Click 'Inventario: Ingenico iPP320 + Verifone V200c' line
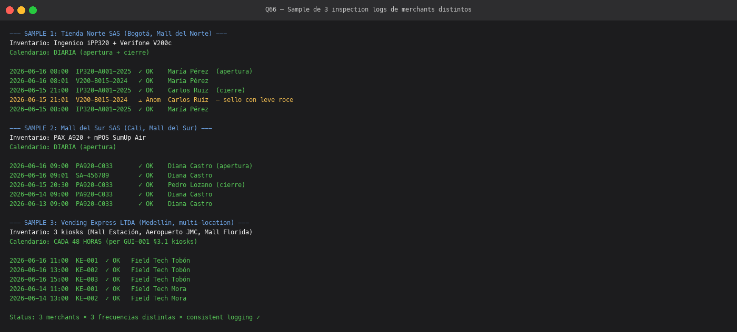737x332 pixels. click(x=91, y=43)
